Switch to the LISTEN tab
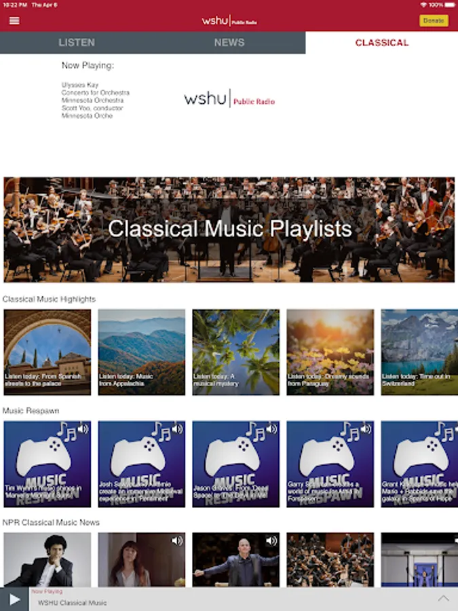Viewport: 458px width, 611px height. (76, 43)
